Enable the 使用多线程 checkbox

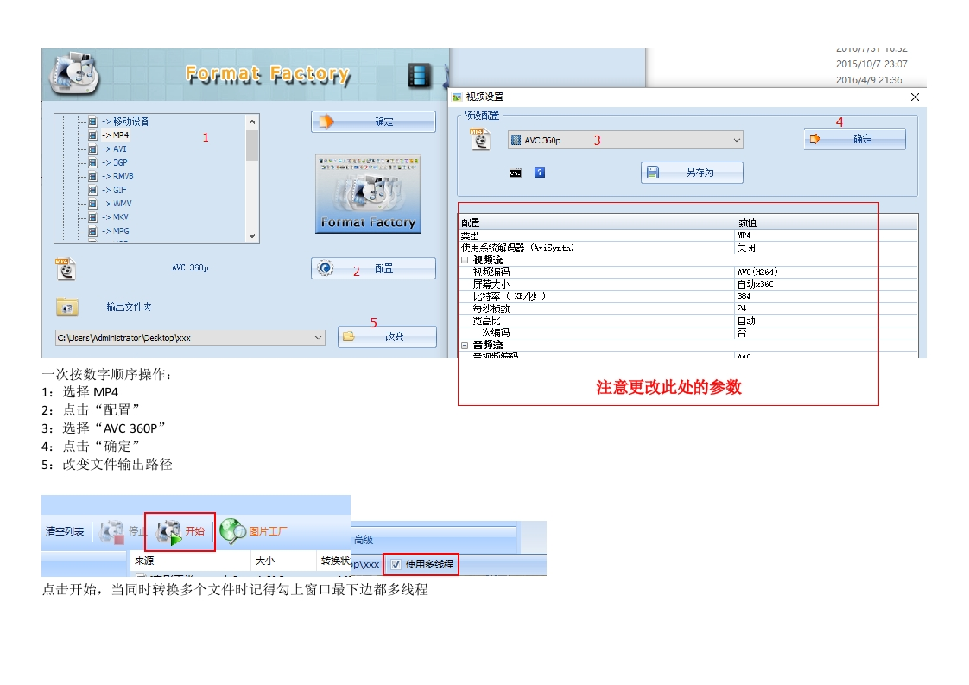pyautogui.click(x=396, y=564)
